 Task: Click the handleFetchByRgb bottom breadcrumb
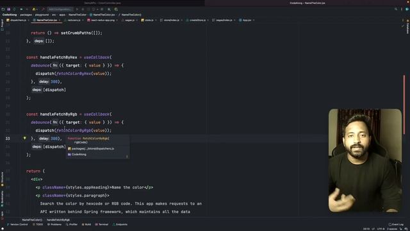point(58,220)
